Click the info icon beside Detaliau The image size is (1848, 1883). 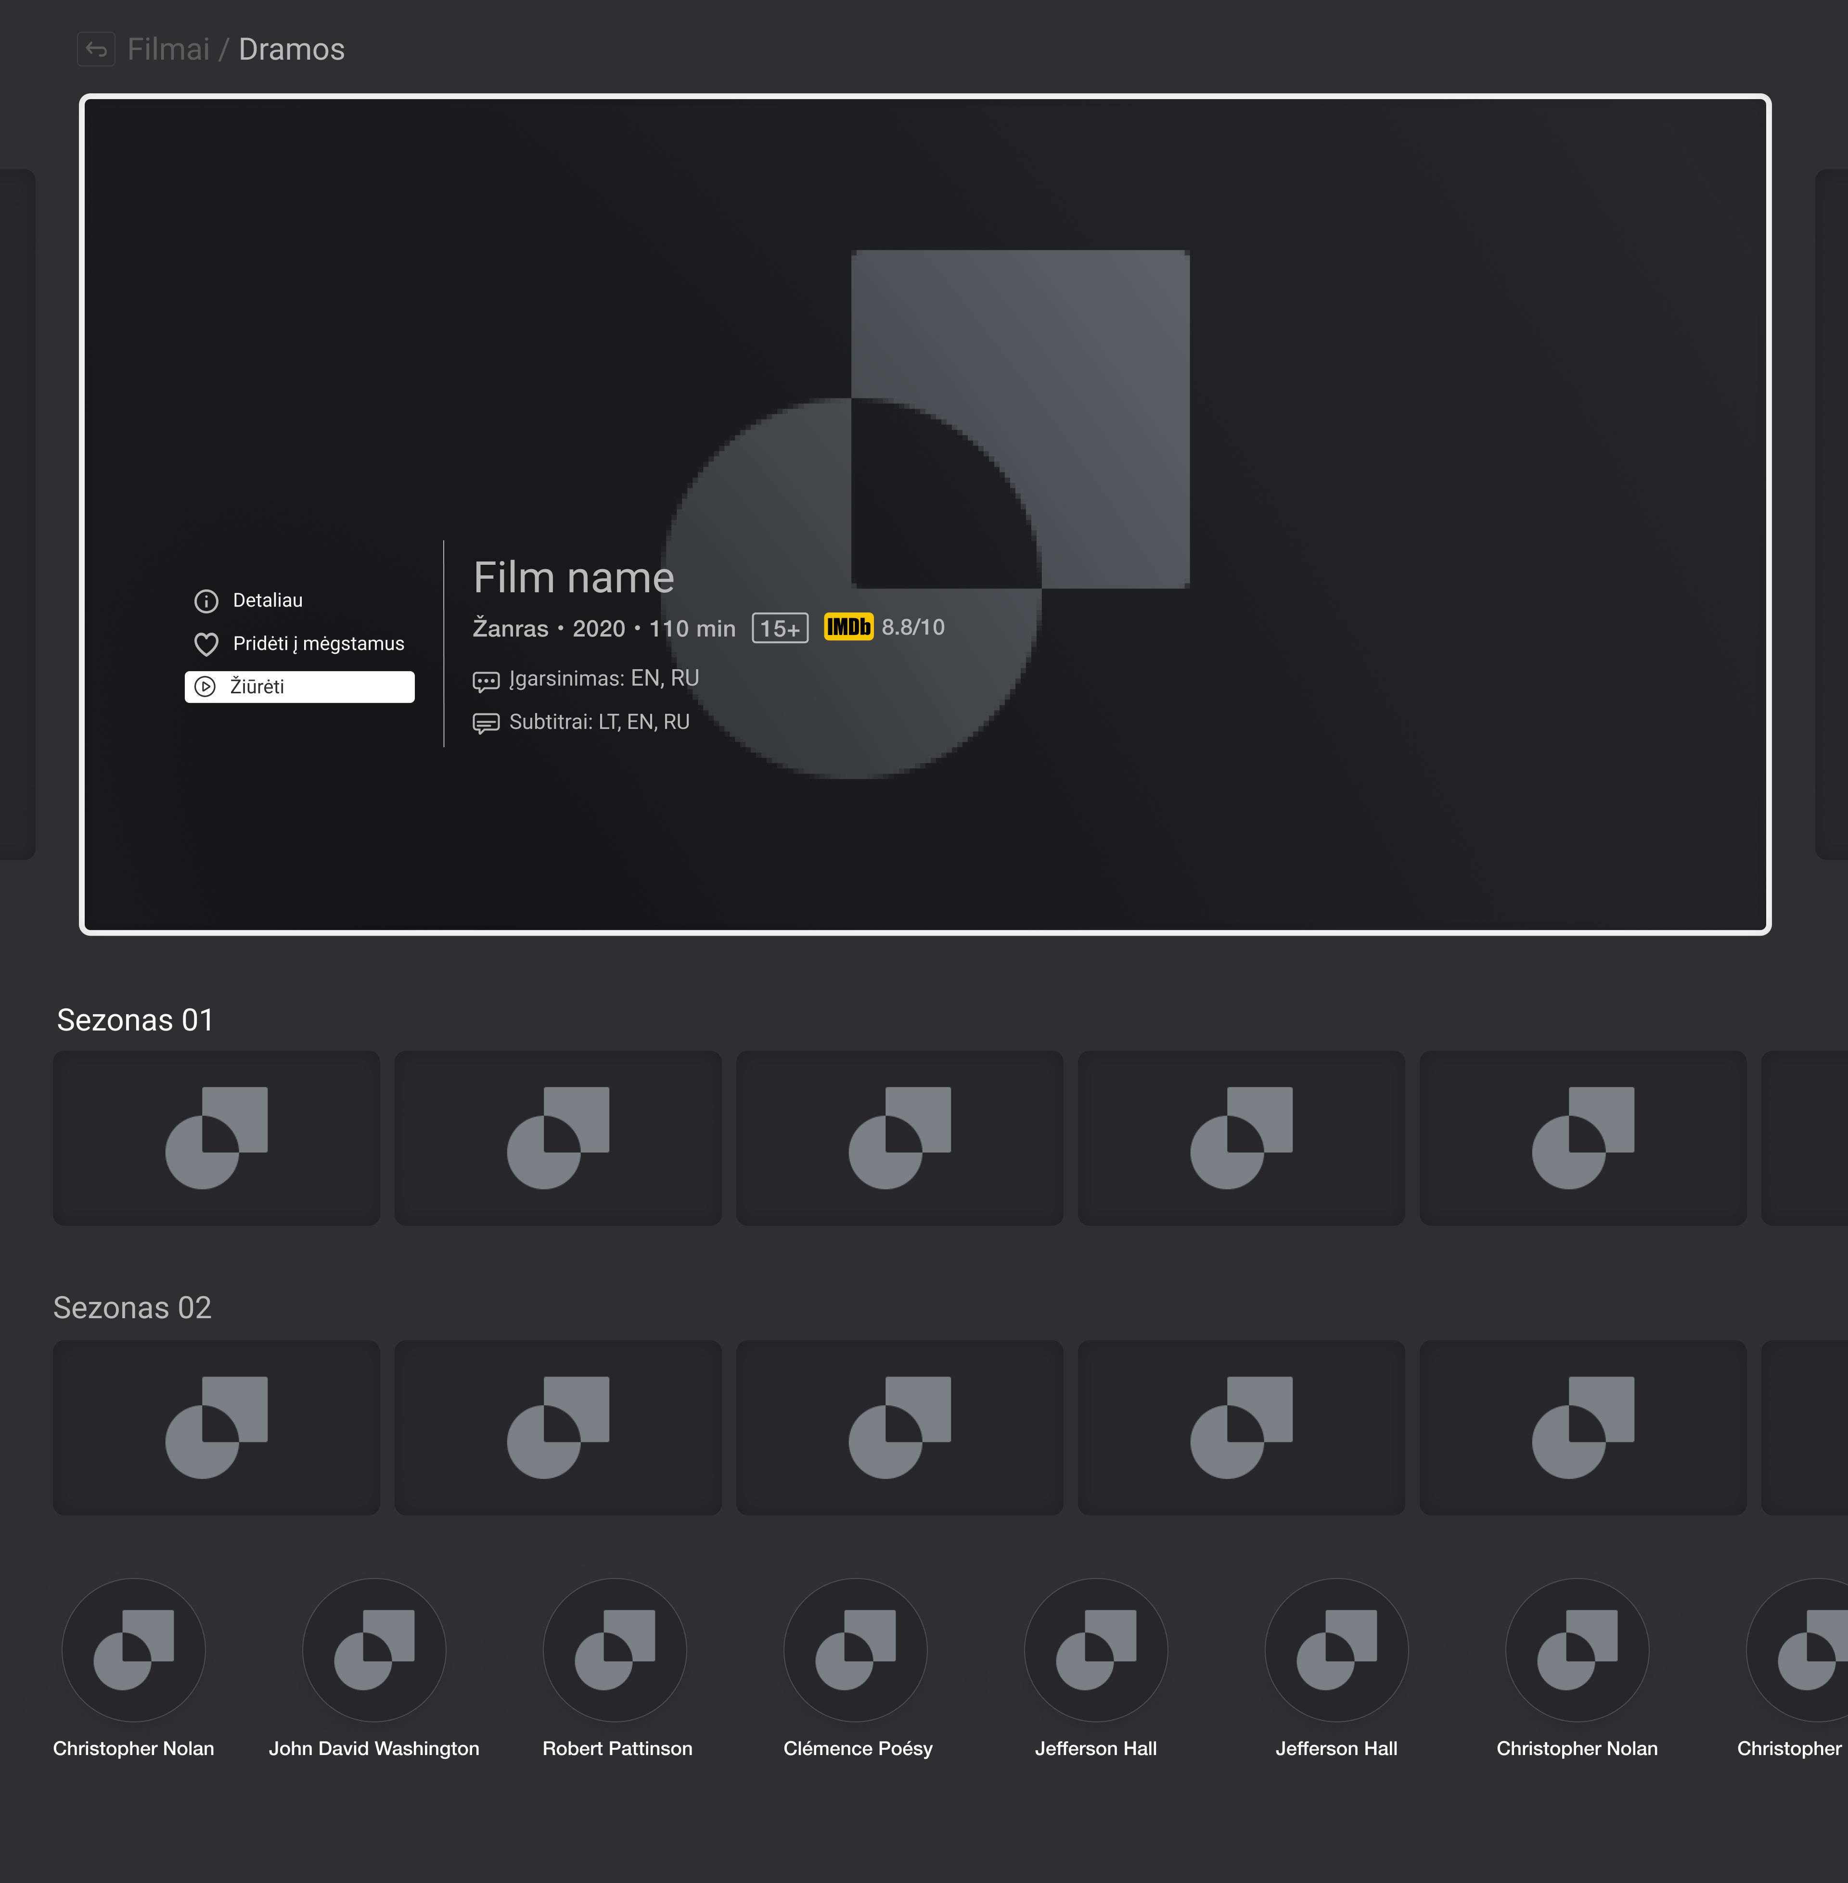(x=206, y=601)
